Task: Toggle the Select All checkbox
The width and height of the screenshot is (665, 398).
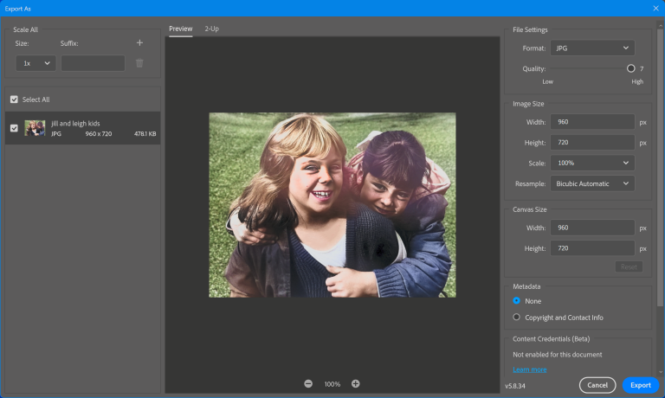Action: click(14, 99)
